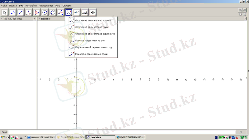This screenshot has width=249, height=140.
Task: Choose Параллельный перенос по вектору
Action: 91,47
